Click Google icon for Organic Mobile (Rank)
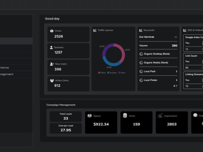 (141, 63)
